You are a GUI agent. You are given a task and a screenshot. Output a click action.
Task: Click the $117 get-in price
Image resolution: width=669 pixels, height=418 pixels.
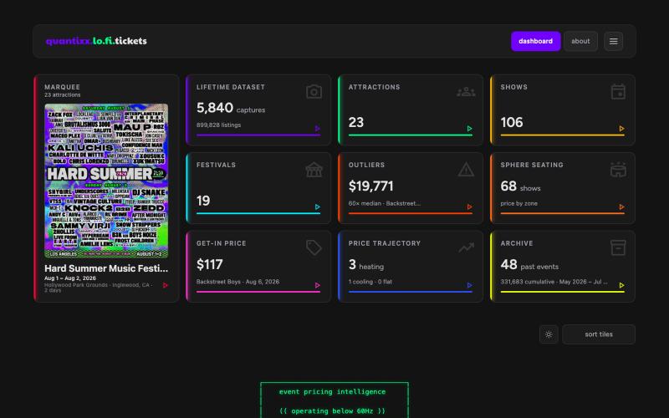tap(210, 264)
